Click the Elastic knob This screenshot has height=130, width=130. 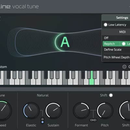[x=31, y=110]
